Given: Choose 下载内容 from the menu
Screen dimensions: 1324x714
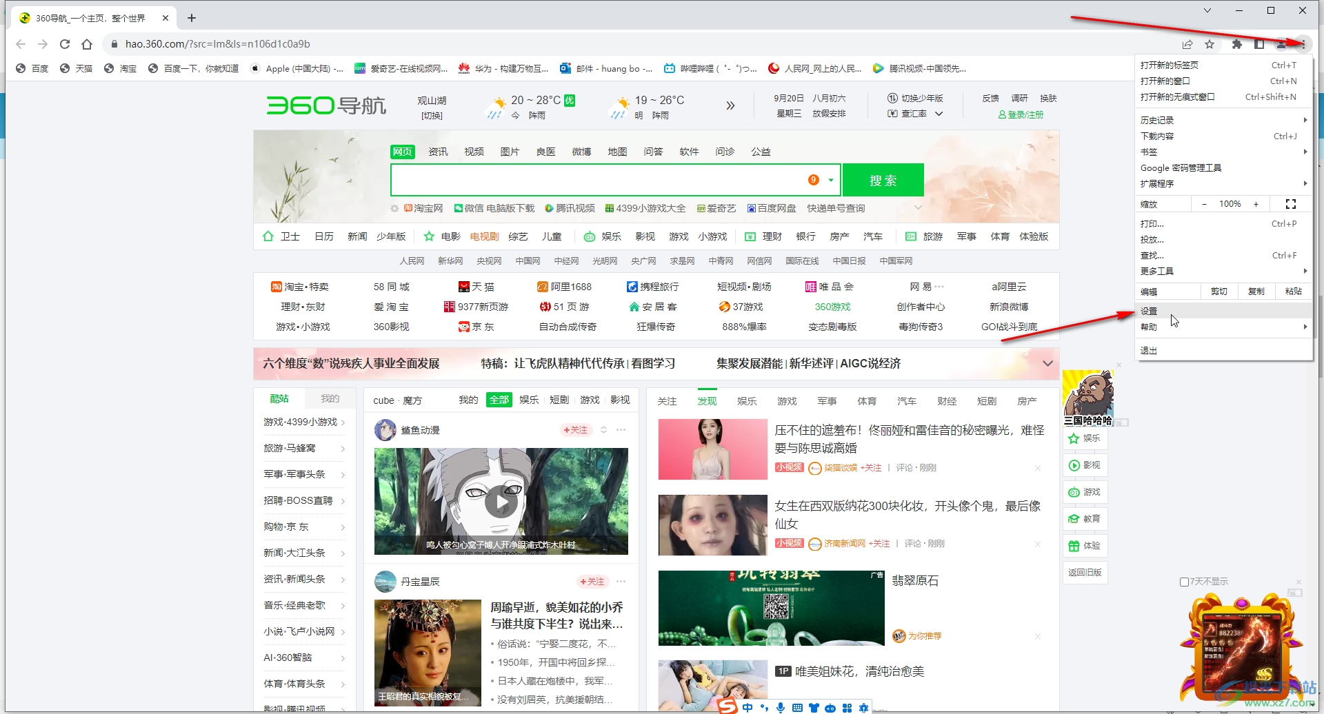Looking at the screenshot, I should point(1224,136).
